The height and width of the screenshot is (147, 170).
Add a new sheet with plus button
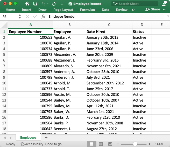(x=46, y=138)
